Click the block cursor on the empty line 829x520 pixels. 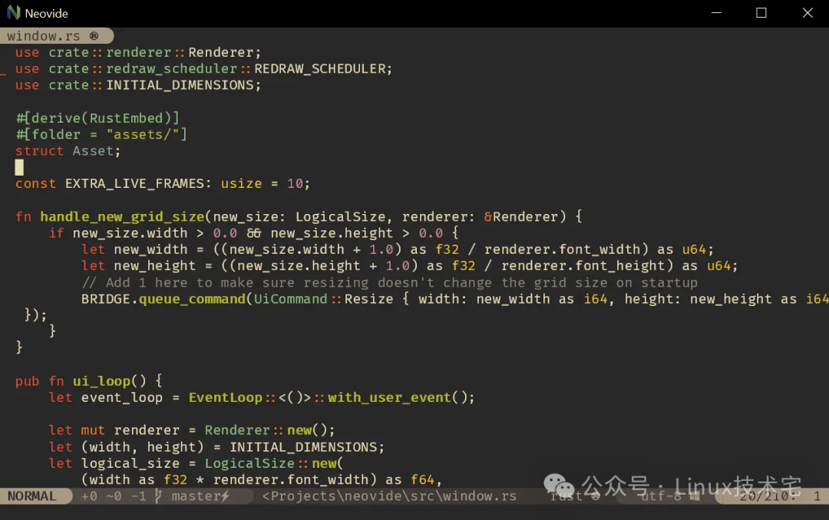19,167
